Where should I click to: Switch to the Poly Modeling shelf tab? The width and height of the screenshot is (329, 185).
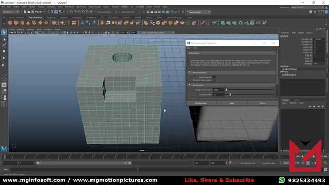click(x=35, y=17)
